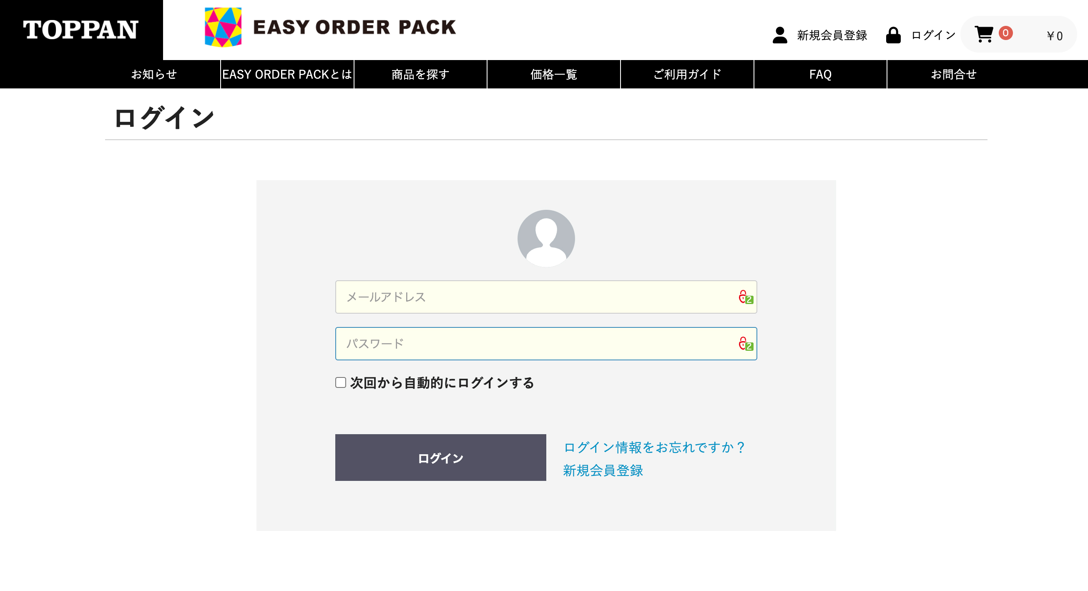The image size is (1088, 591).
Task: Click password manager icon in password field
Action: tap(746, 343)
